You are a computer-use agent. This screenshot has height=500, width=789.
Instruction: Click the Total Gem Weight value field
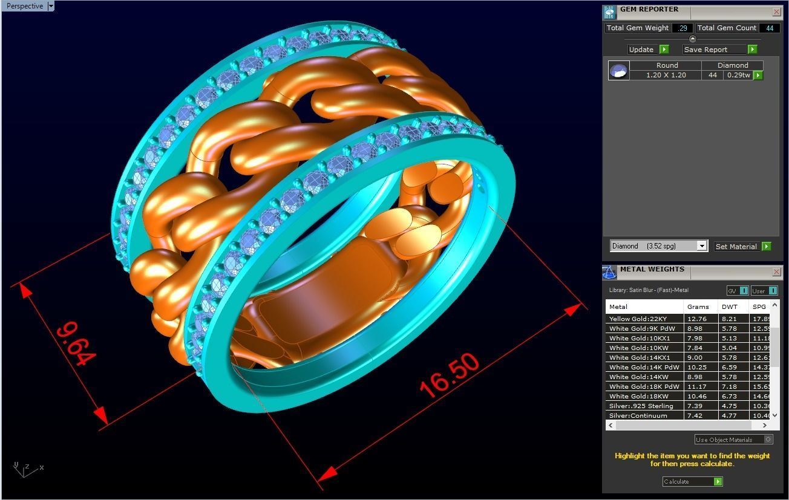(683, 28)
